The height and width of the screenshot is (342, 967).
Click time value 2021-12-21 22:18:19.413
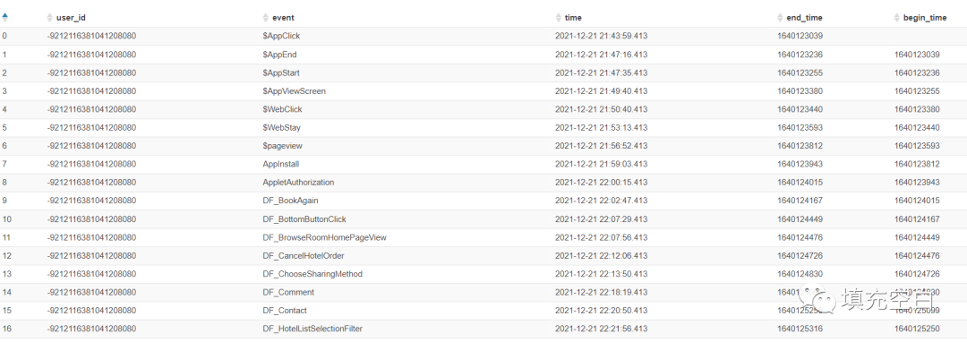pos(602,292)
